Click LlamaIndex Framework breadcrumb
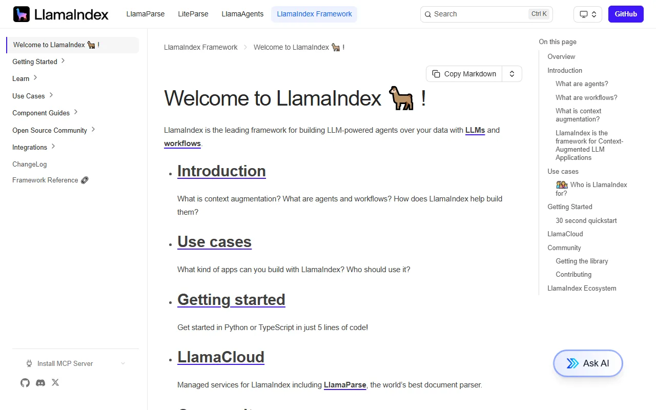Screen dimensions: 656x410 (201, 47)
